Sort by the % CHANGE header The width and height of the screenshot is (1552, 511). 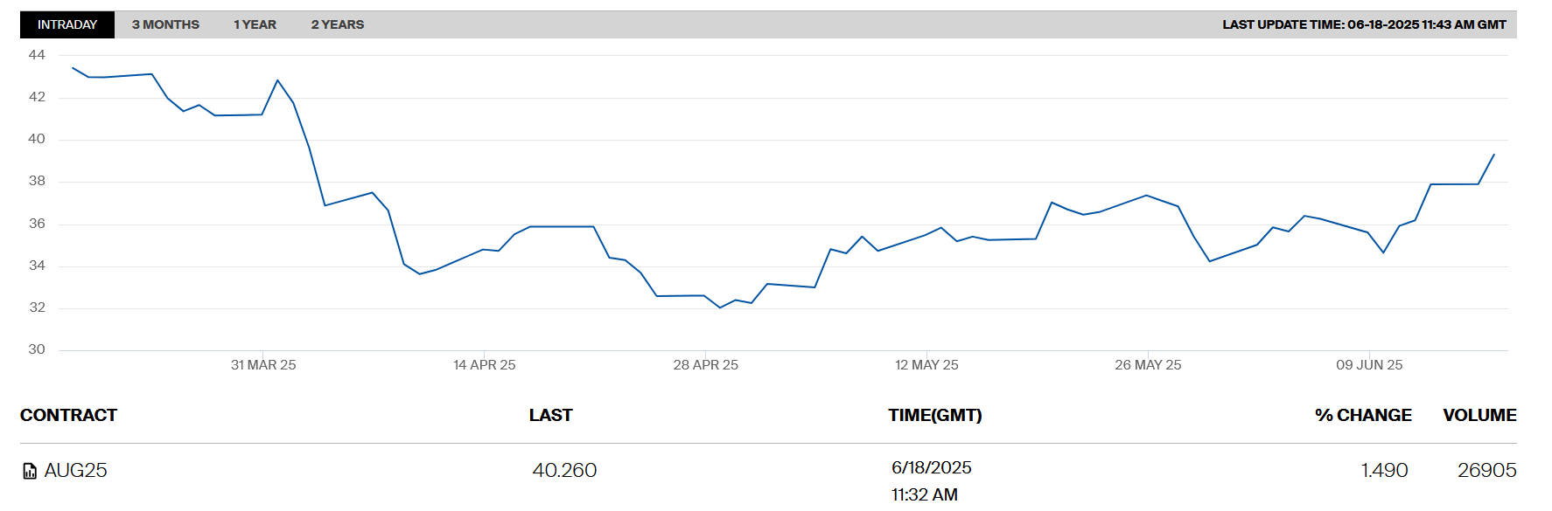pyautogui.click(x=1362, y=415)
